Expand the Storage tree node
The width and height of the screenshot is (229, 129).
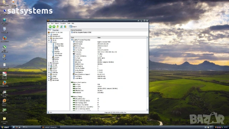click(x=49, y=65)
